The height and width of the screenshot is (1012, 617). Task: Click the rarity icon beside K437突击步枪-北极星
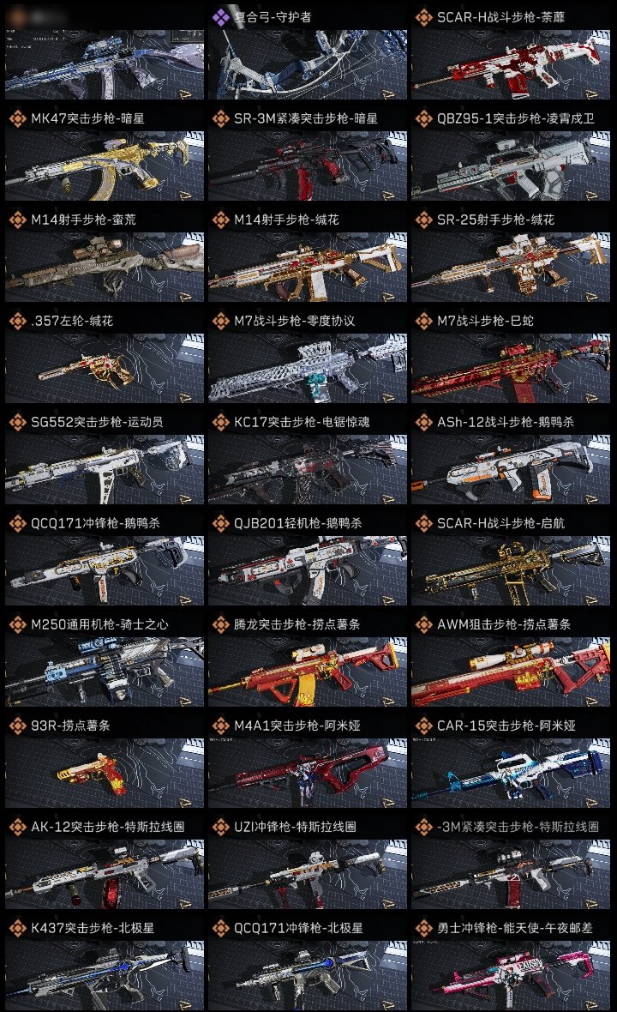pyautogui.click(x=17, y=928)
